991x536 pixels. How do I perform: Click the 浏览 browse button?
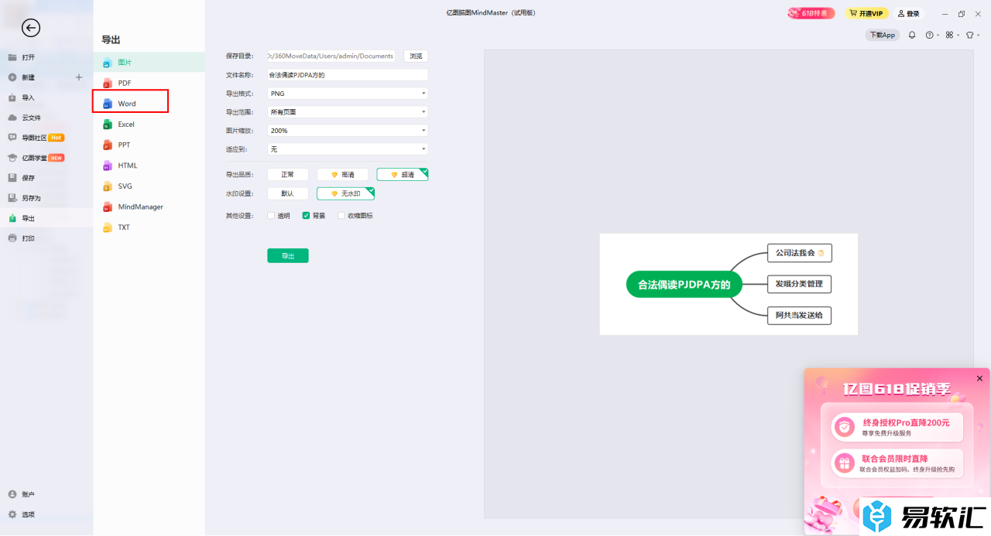[x=416, y=56]
